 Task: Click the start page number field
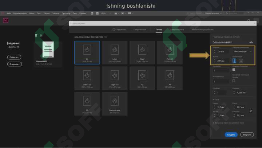pyautogui.click(x=221, y=82)
